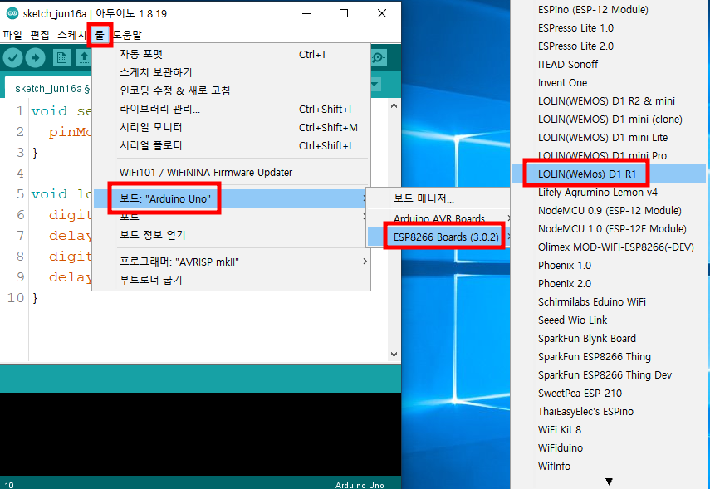
Task: Open the 편집 menu
Action: click(x=39, y=35)
